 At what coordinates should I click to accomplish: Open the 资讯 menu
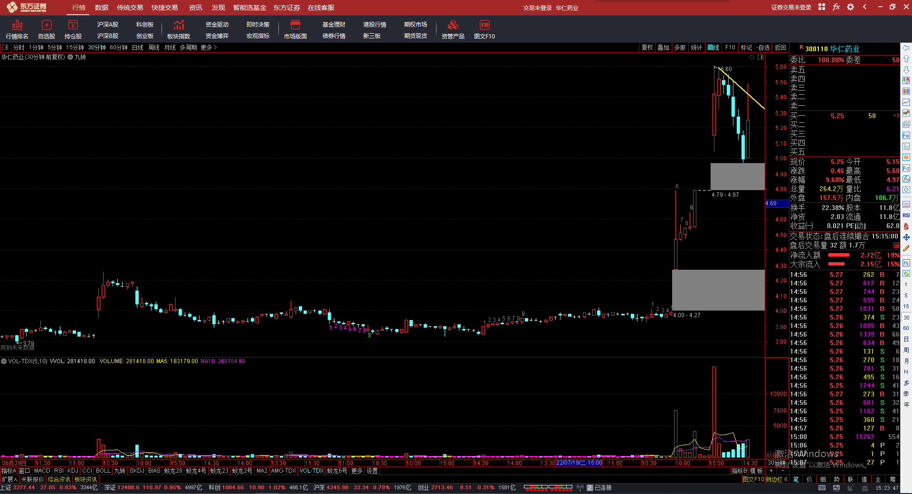click(196, 8)
